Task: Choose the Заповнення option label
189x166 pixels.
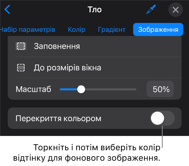Action: coord(57,46)
